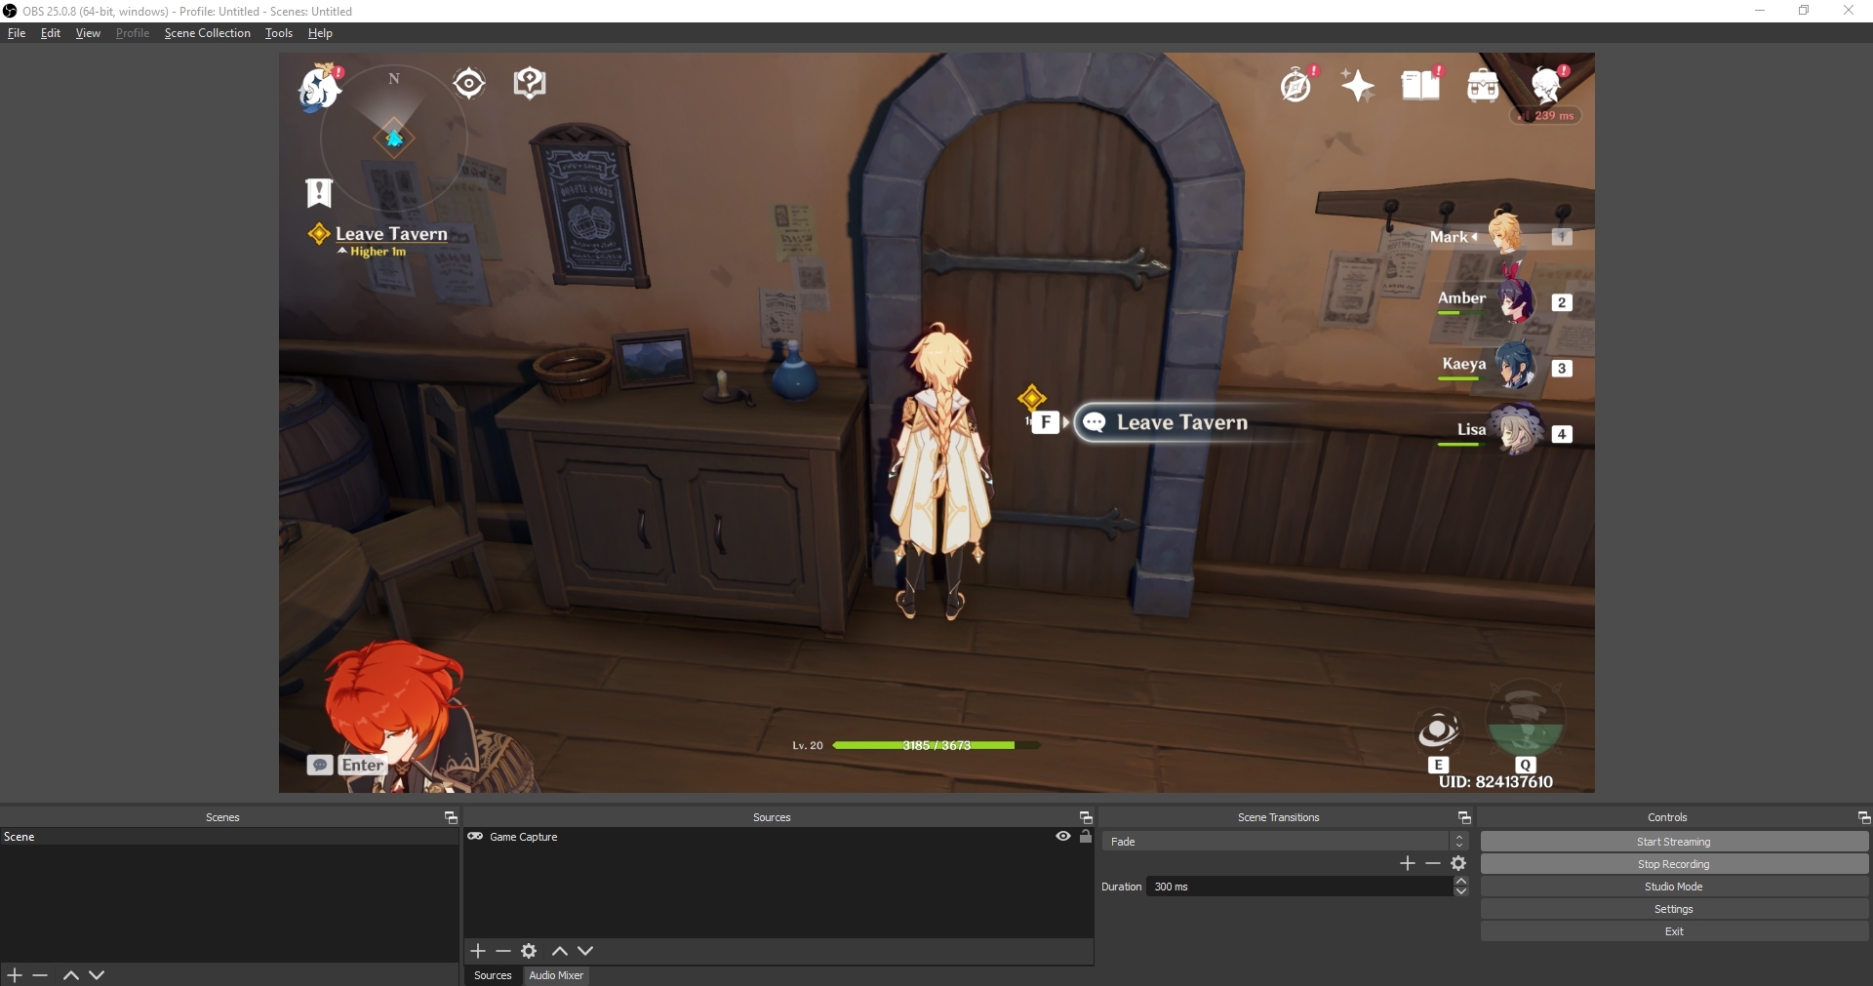1873x986 pixels.
Task: Increase transition duration with the up arrow
Action: pyautogui.click(x=1461, y=882)
